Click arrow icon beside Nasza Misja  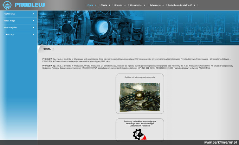pyautogui.click(x=33, y=21)
